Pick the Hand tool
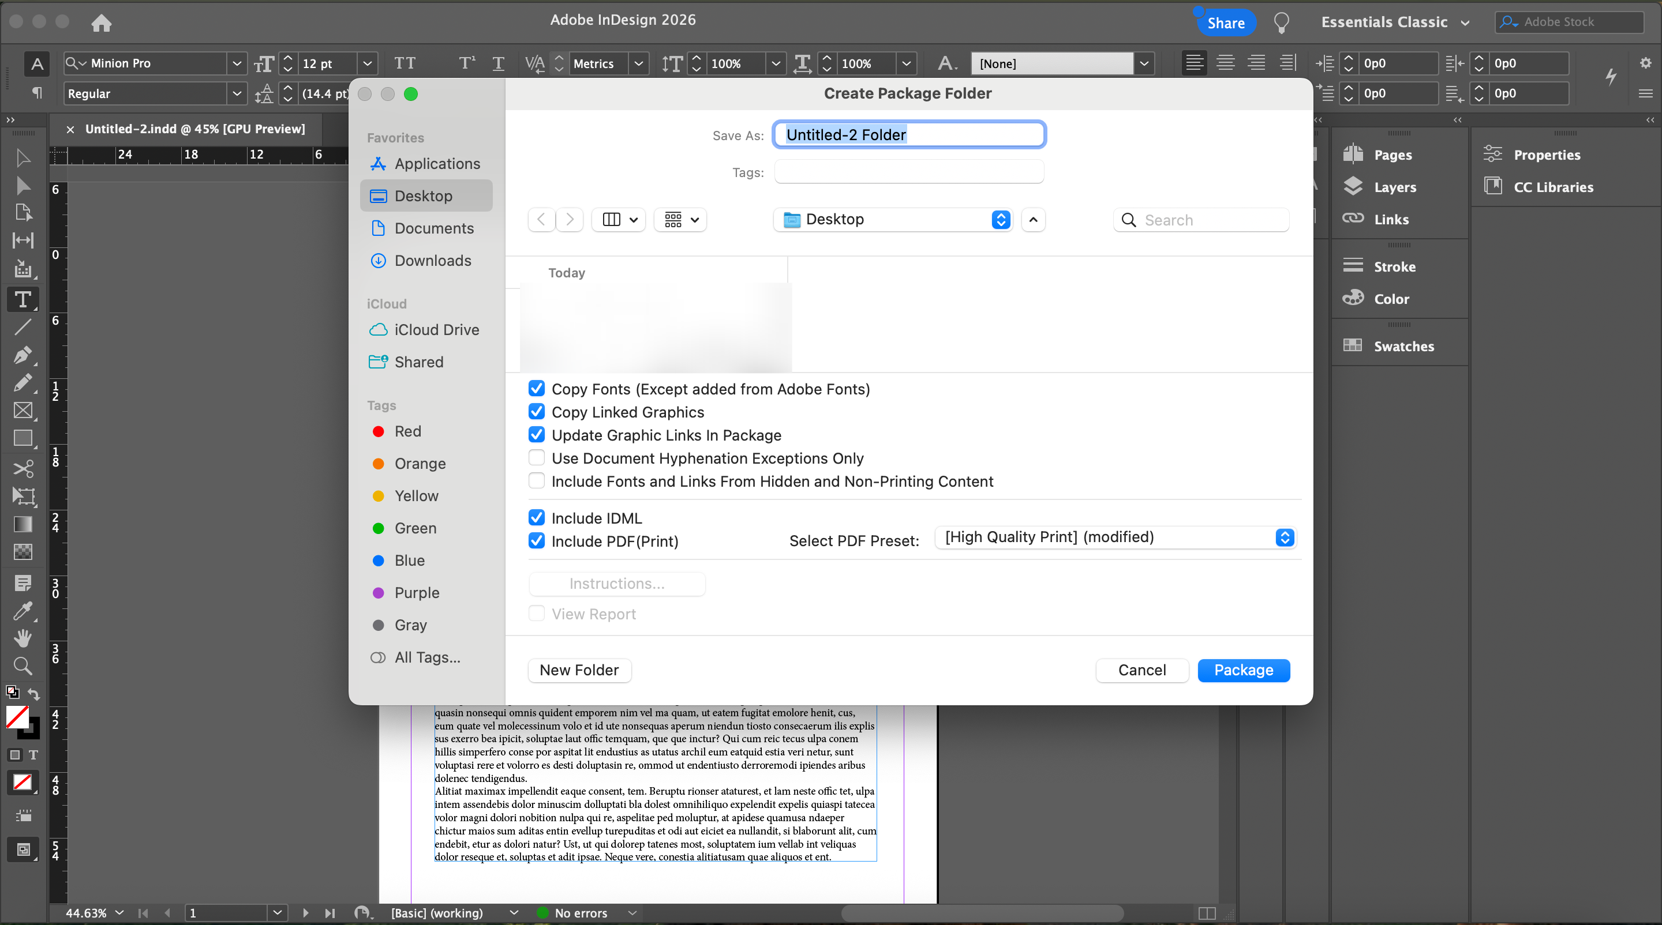 [23, 638]
